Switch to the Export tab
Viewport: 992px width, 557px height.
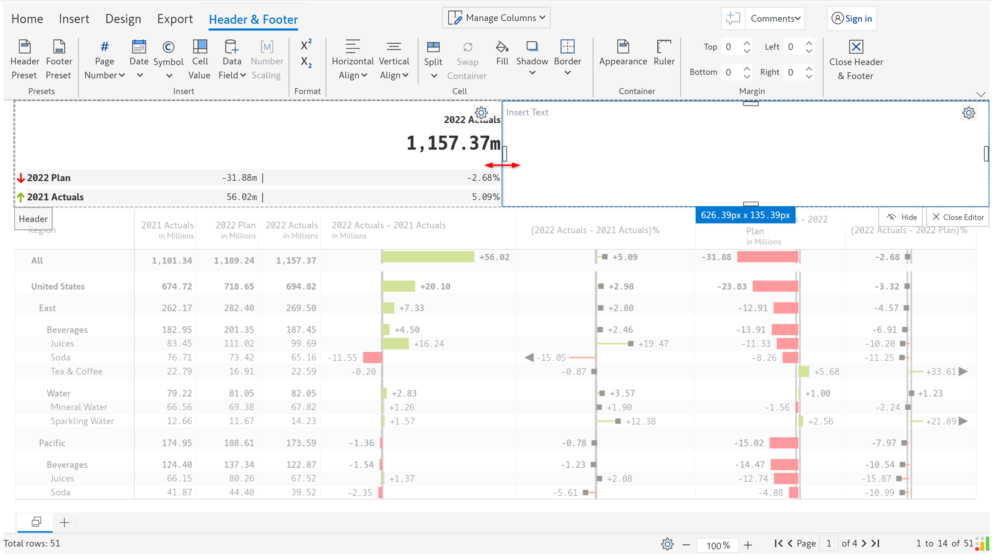[x=175, y=19]
